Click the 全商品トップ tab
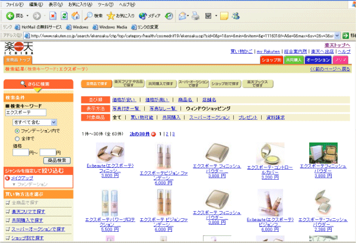This screenshot has width=356, height=243. [18, 60]
